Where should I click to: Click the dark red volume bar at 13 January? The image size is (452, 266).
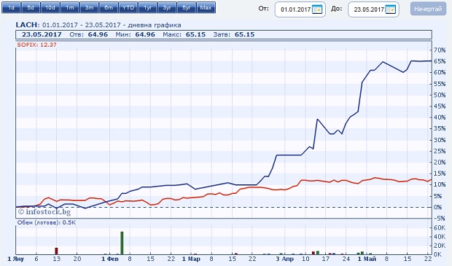57,251
